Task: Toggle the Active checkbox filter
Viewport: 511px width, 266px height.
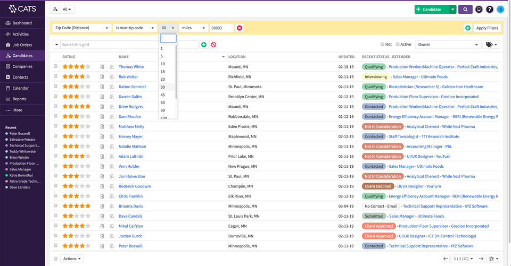Action: (x=397, y=45)
